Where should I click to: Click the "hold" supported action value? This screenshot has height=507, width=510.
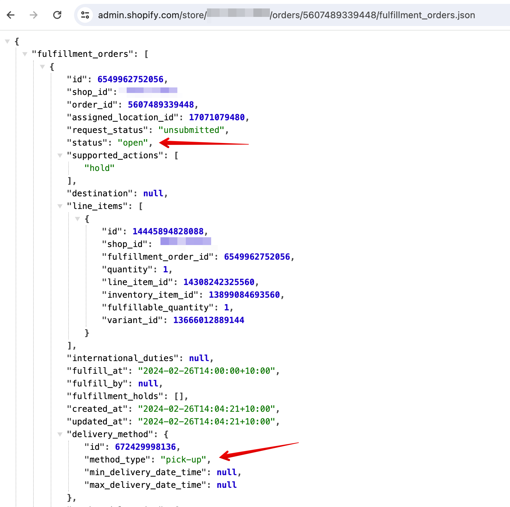pos(99,168)
